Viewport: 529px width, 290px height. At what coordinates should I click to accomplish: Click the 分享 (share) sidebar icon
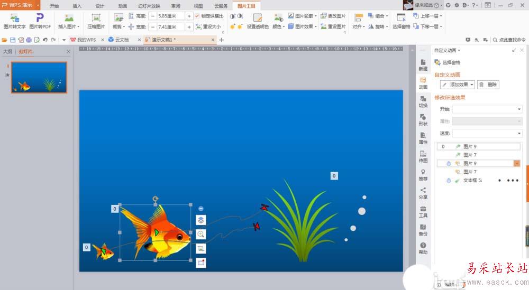[x=423, y=193]
